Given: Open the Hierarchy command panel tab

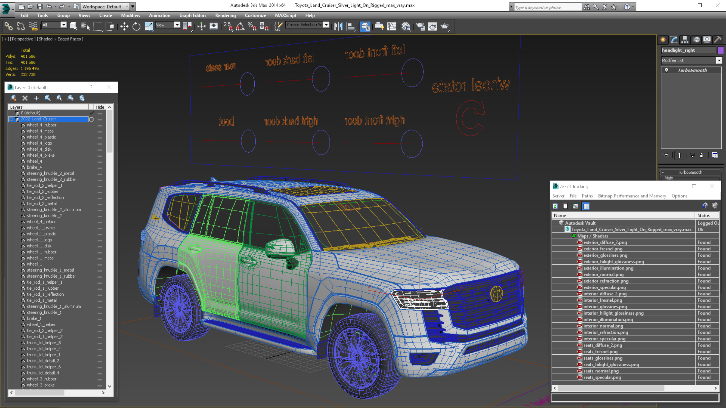Looking at the screenshot, I should (x=685, y=40).
